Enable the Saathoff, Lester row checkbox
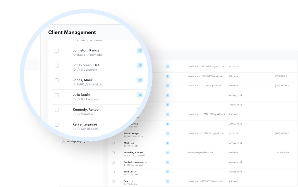The width and height of the screenshot is (298, 187). click(113, 162)
